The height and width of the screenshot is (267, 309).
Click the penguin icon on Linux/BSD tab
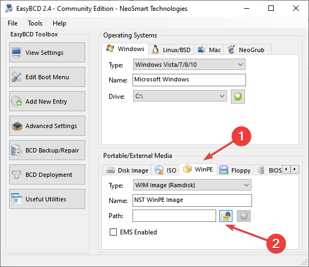tap(155, 49)
